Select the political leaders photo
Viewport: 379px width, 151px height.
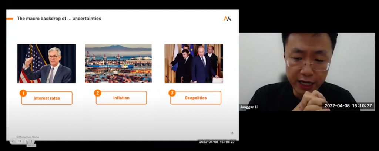pyautogui.click(x=194, y=63)
